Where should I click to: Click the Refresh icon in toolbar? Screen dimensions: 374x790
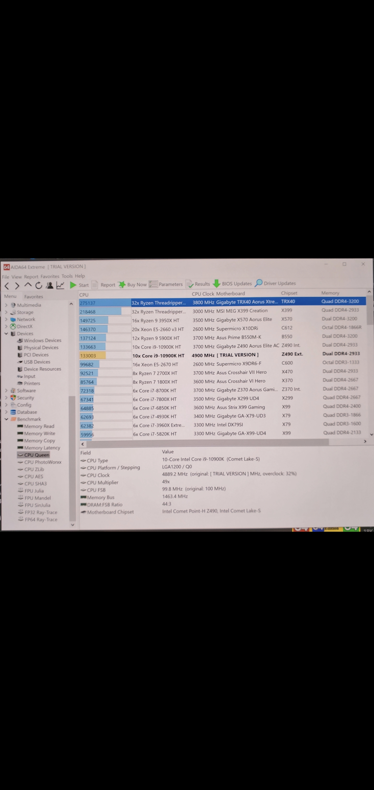coord(39,285)
